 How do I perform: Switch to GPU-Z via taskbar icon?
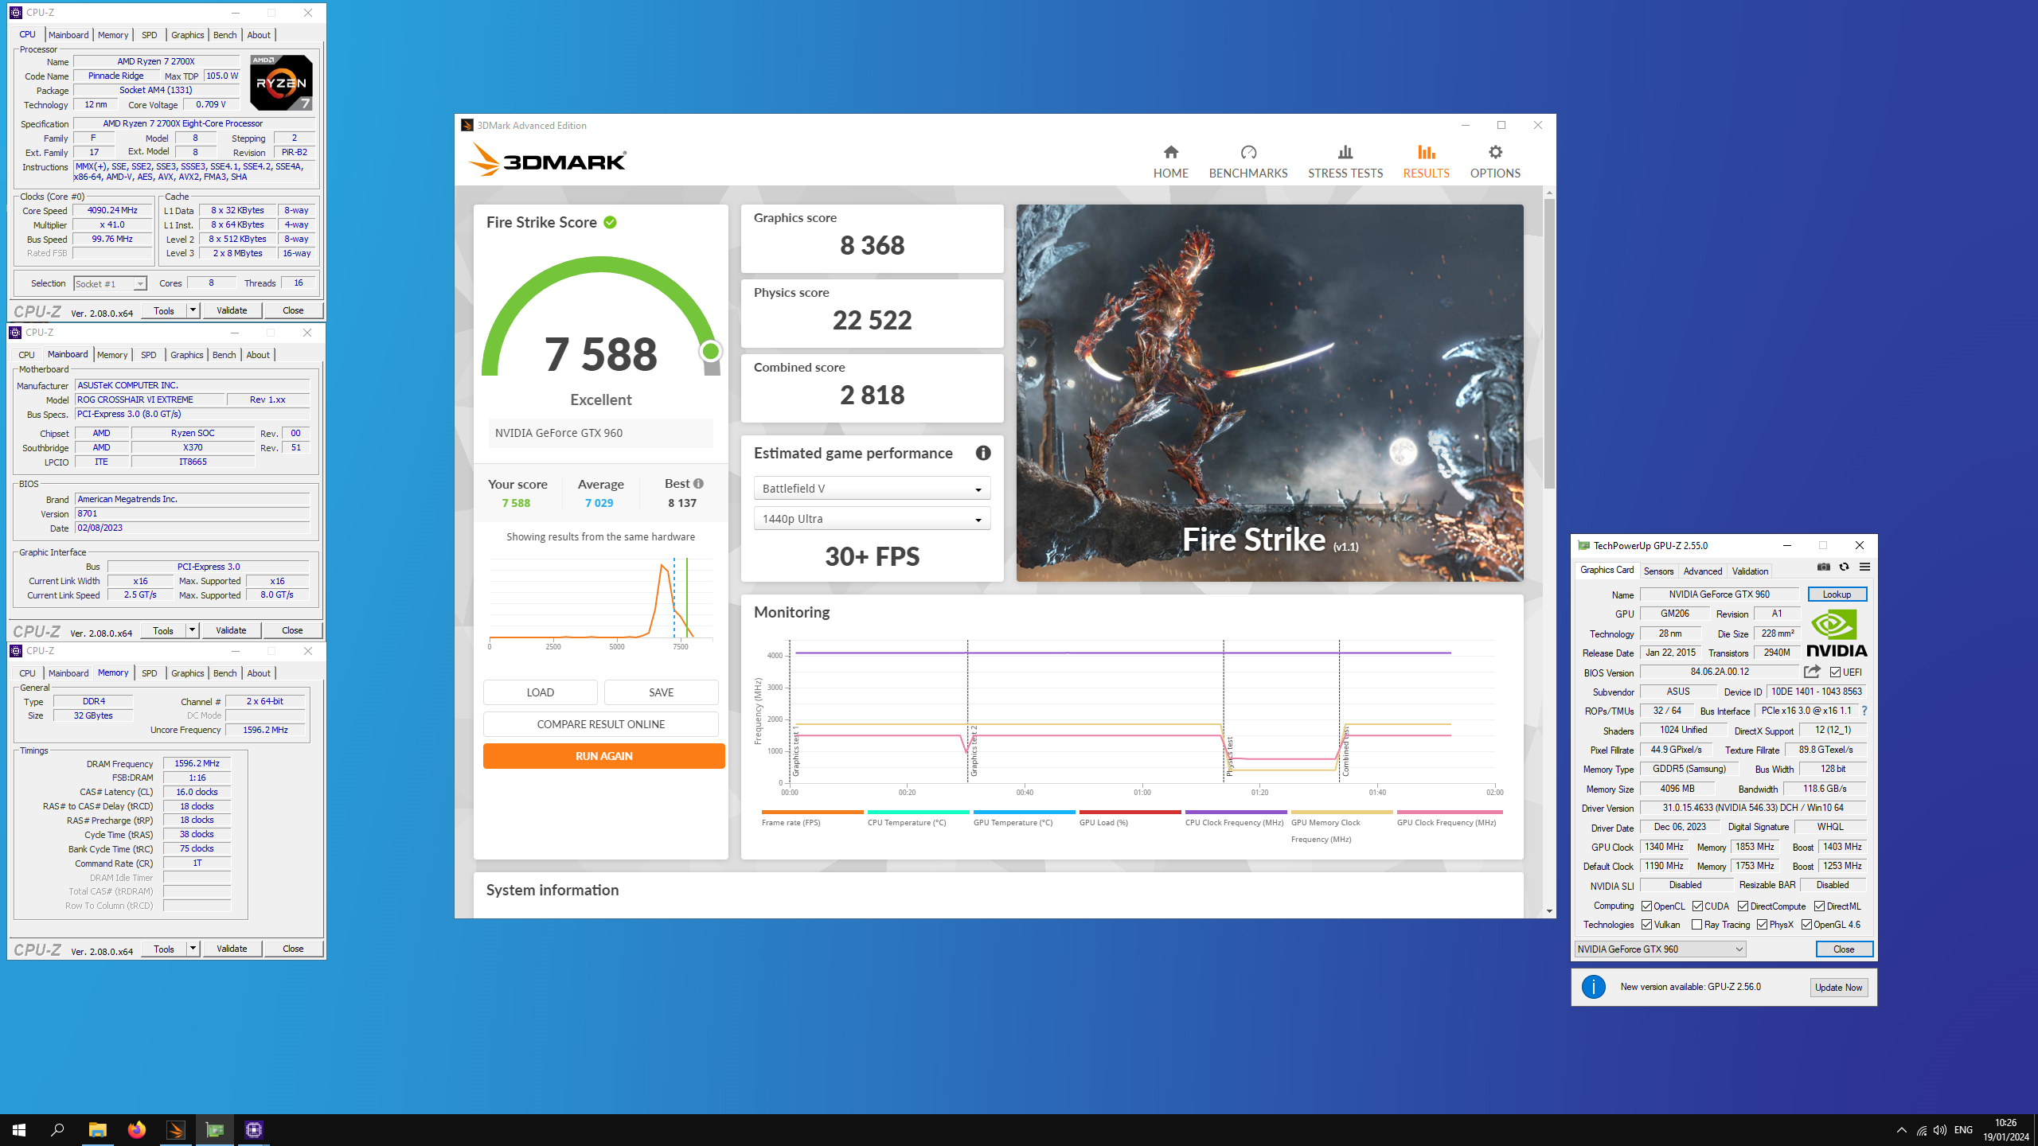[215, 1129]
